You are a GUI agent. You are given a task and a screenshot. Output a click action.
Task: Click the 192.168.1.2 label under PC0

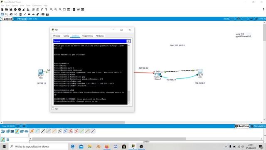(x=42, y=83)
